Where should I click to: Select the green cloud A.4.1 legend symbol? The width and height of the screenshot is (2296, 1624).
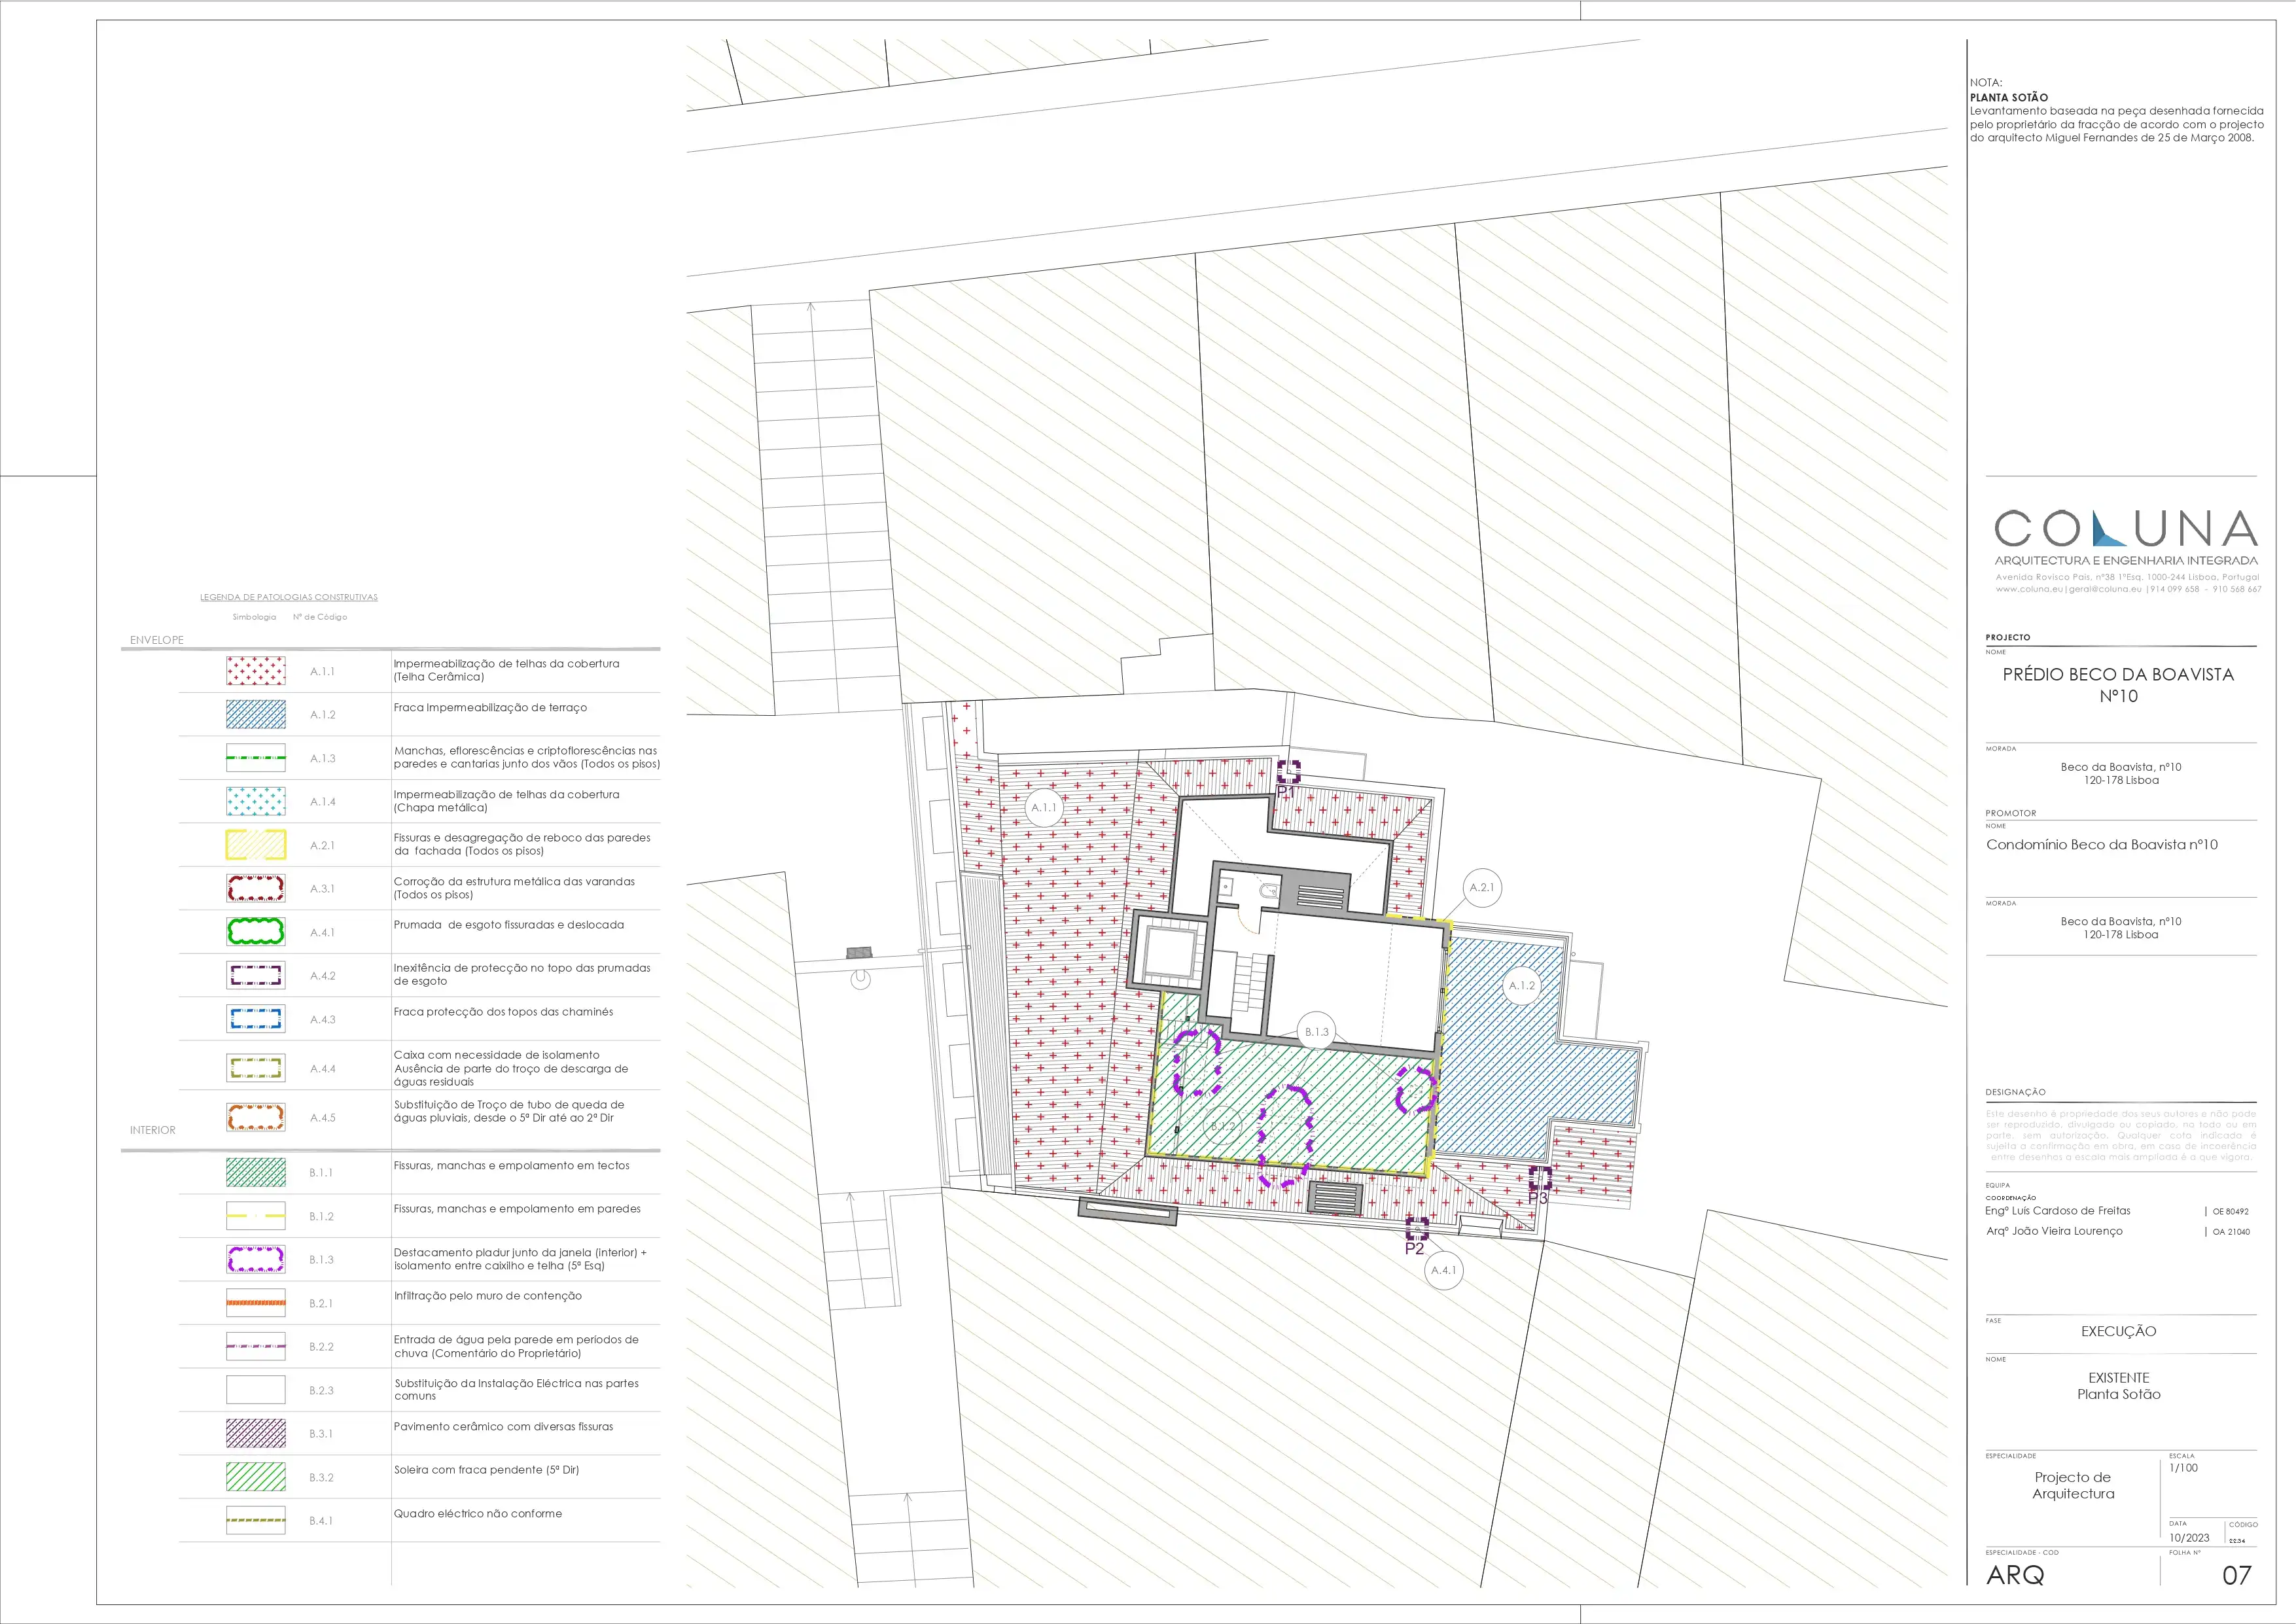(x=256, y=932)
